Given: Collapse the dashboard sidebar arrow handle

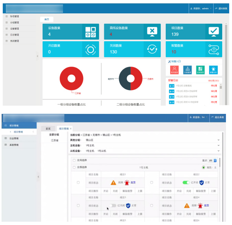Looking at the screenshot, I should 38,56.
